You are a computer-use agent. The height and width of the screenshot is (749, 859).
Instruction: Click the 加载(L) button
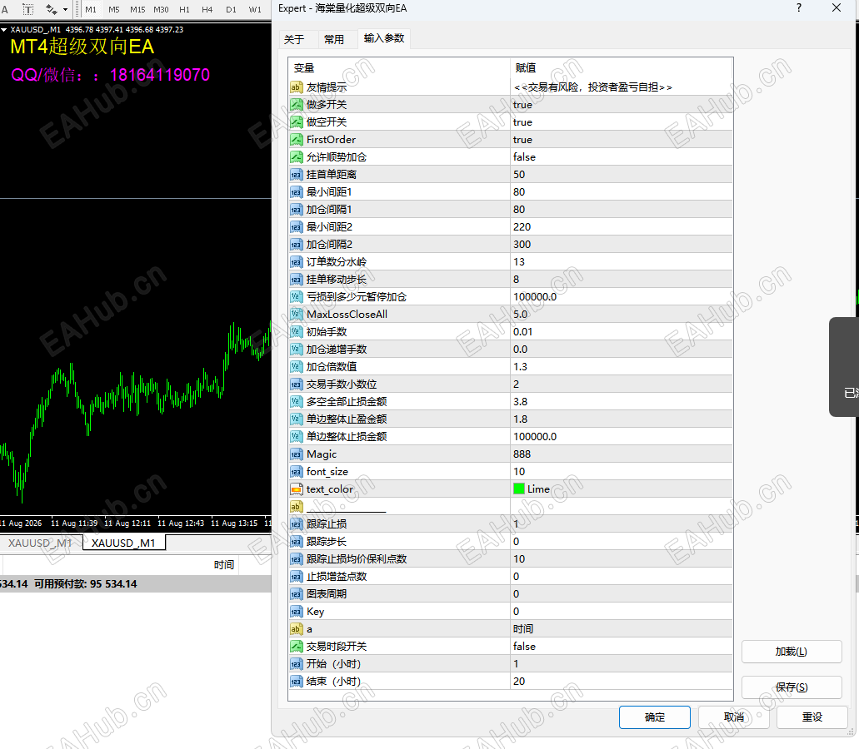coord(792,652)
